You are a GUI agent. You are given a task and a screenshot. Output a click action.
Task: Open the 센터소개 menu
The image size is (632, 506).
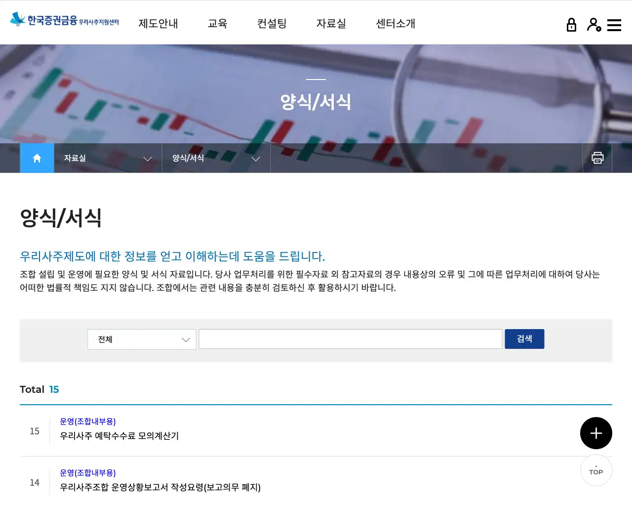[x=395, y=23]
